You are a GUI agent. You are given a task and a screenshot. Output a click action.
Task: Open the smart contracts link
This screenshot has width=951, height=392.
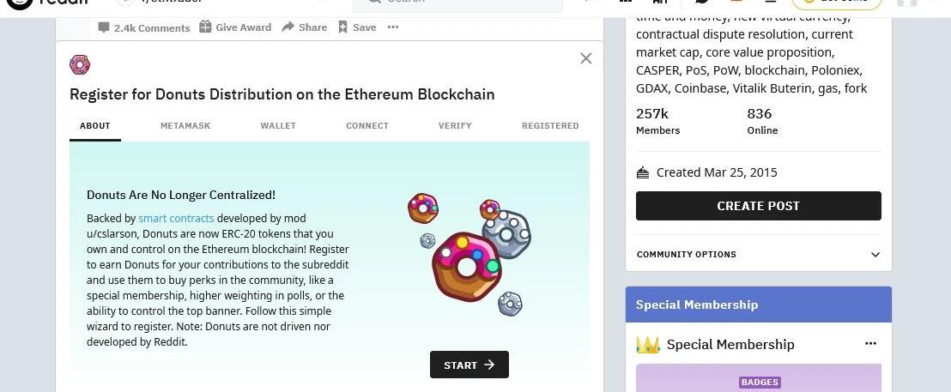[x=176, y=219]
